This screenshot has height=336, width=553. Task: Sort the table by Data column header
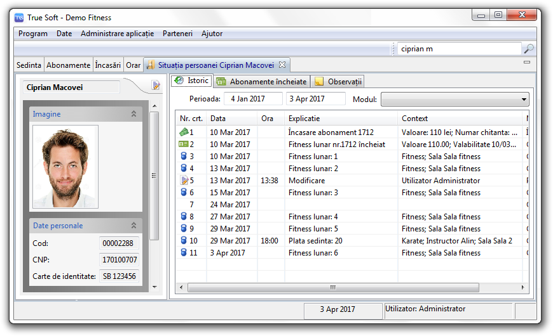point(231,119)
